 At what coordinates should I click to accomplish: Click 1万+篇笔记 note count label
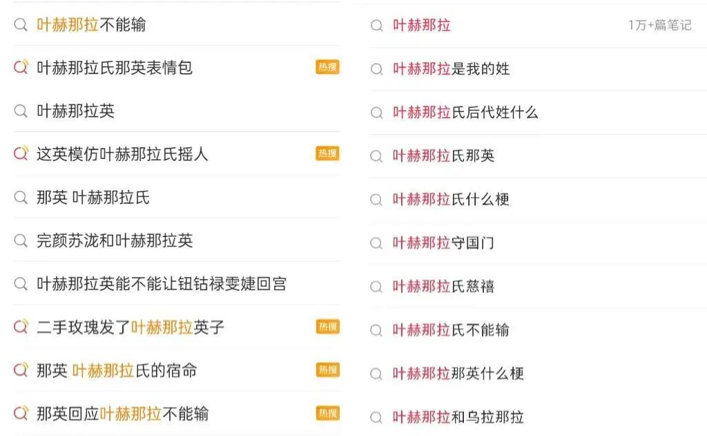point(659,26)
